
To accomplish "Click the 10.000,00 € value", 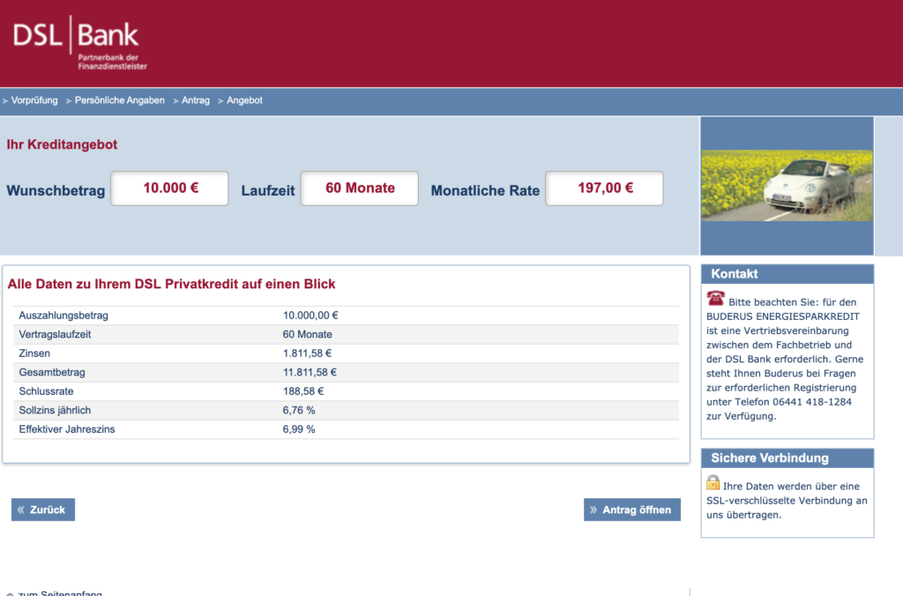I will [310, 316].
